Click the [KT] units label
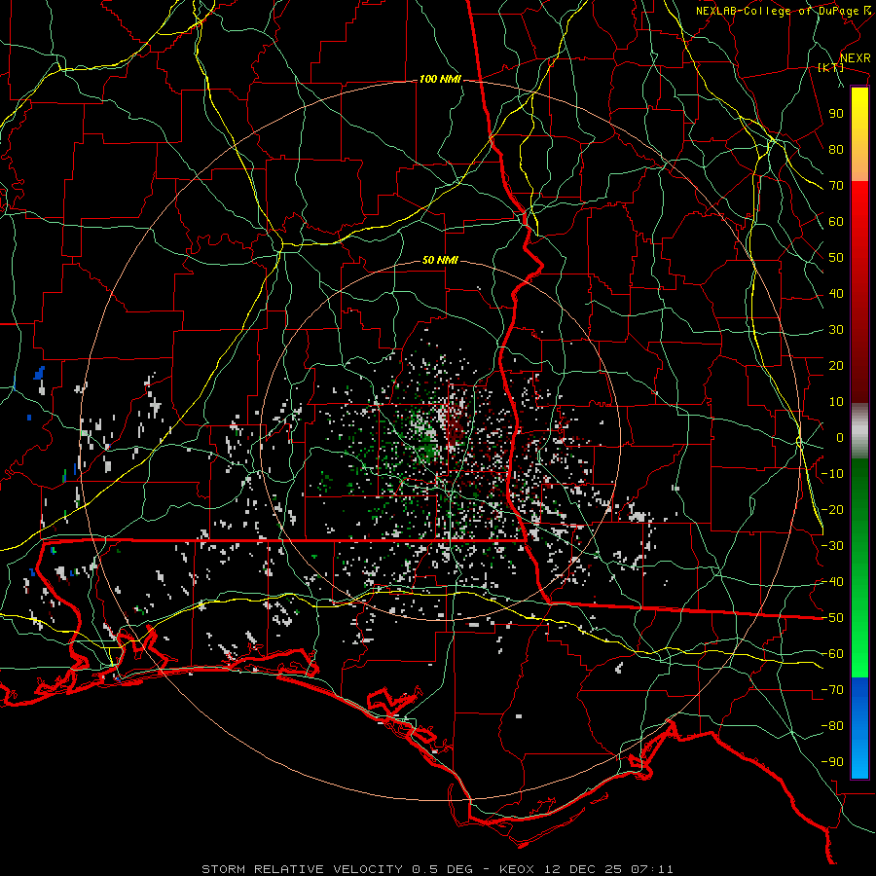This screenshot has width=876, height=876. point(831,67)
